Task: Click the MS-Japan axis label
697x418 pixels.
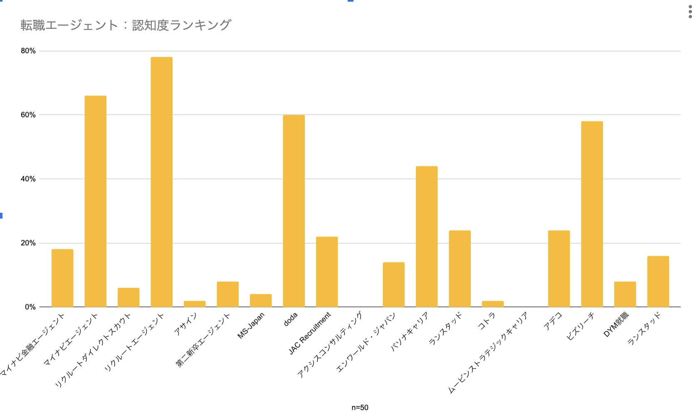Action: click(251, 325)
